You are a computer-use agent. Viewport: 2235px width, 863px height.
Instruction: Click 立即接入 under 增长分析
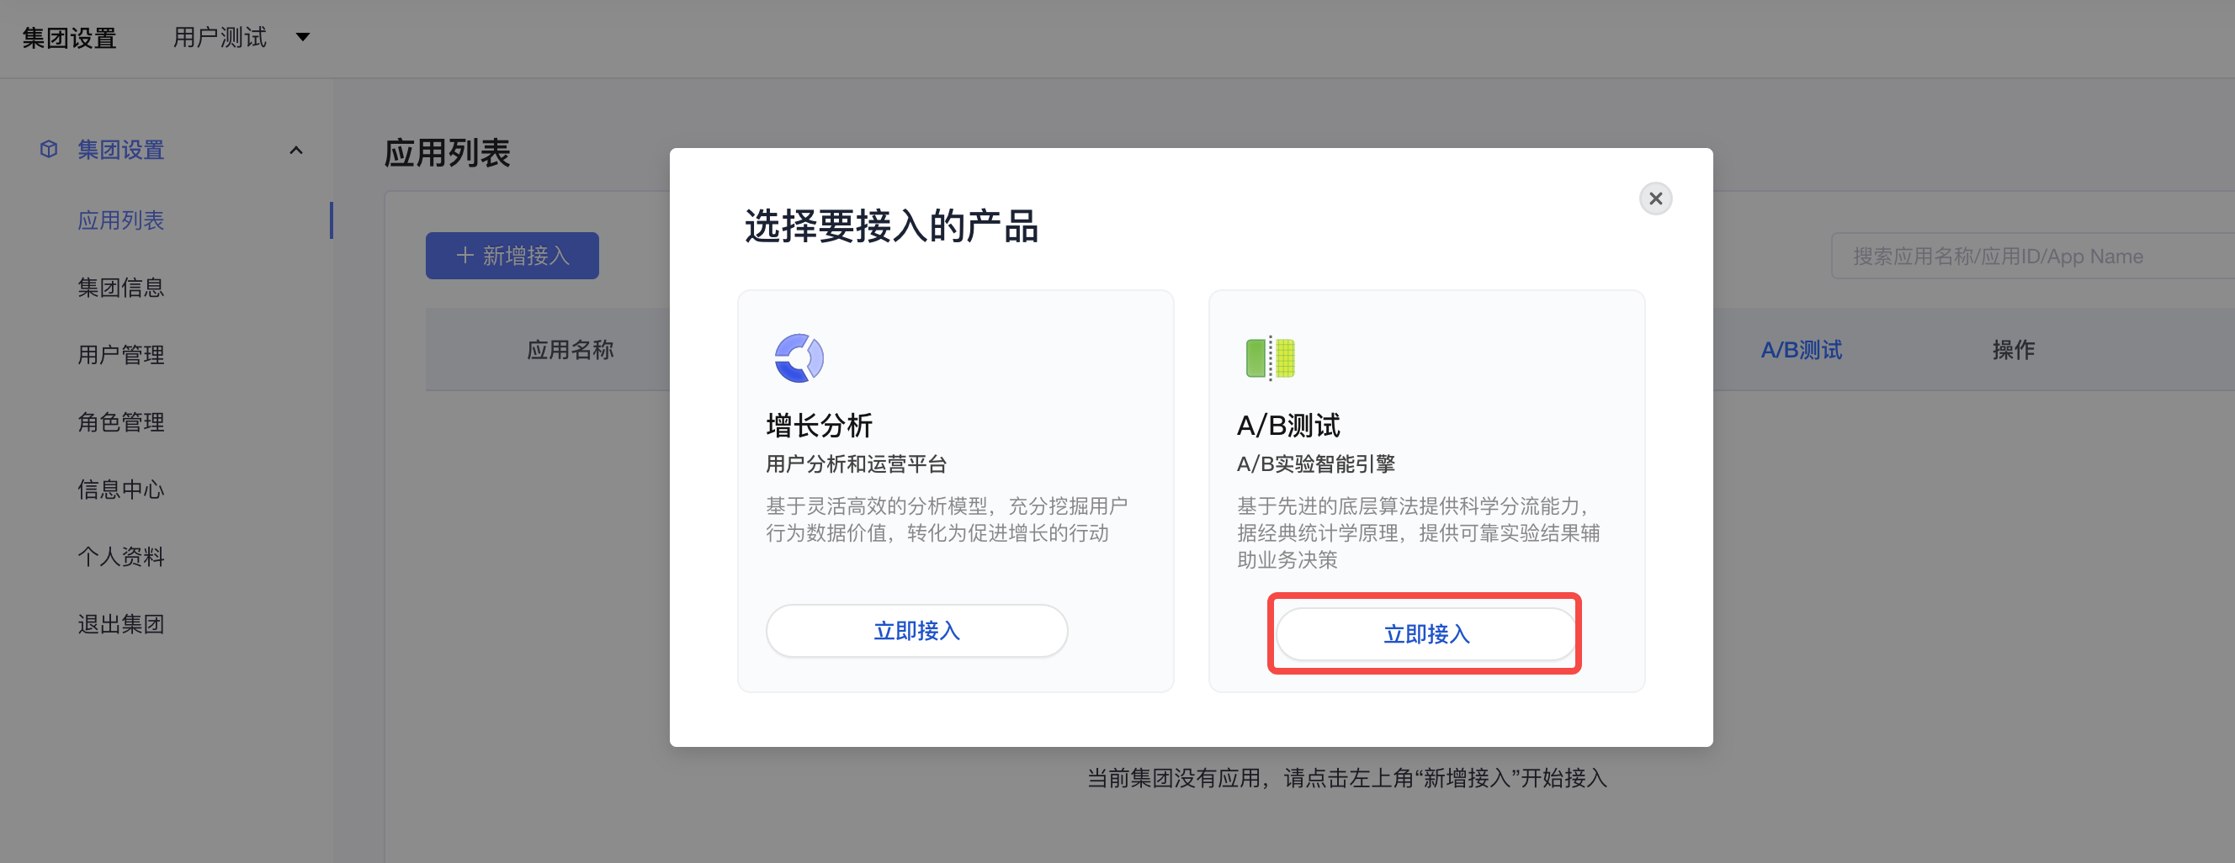click(916, 631)
